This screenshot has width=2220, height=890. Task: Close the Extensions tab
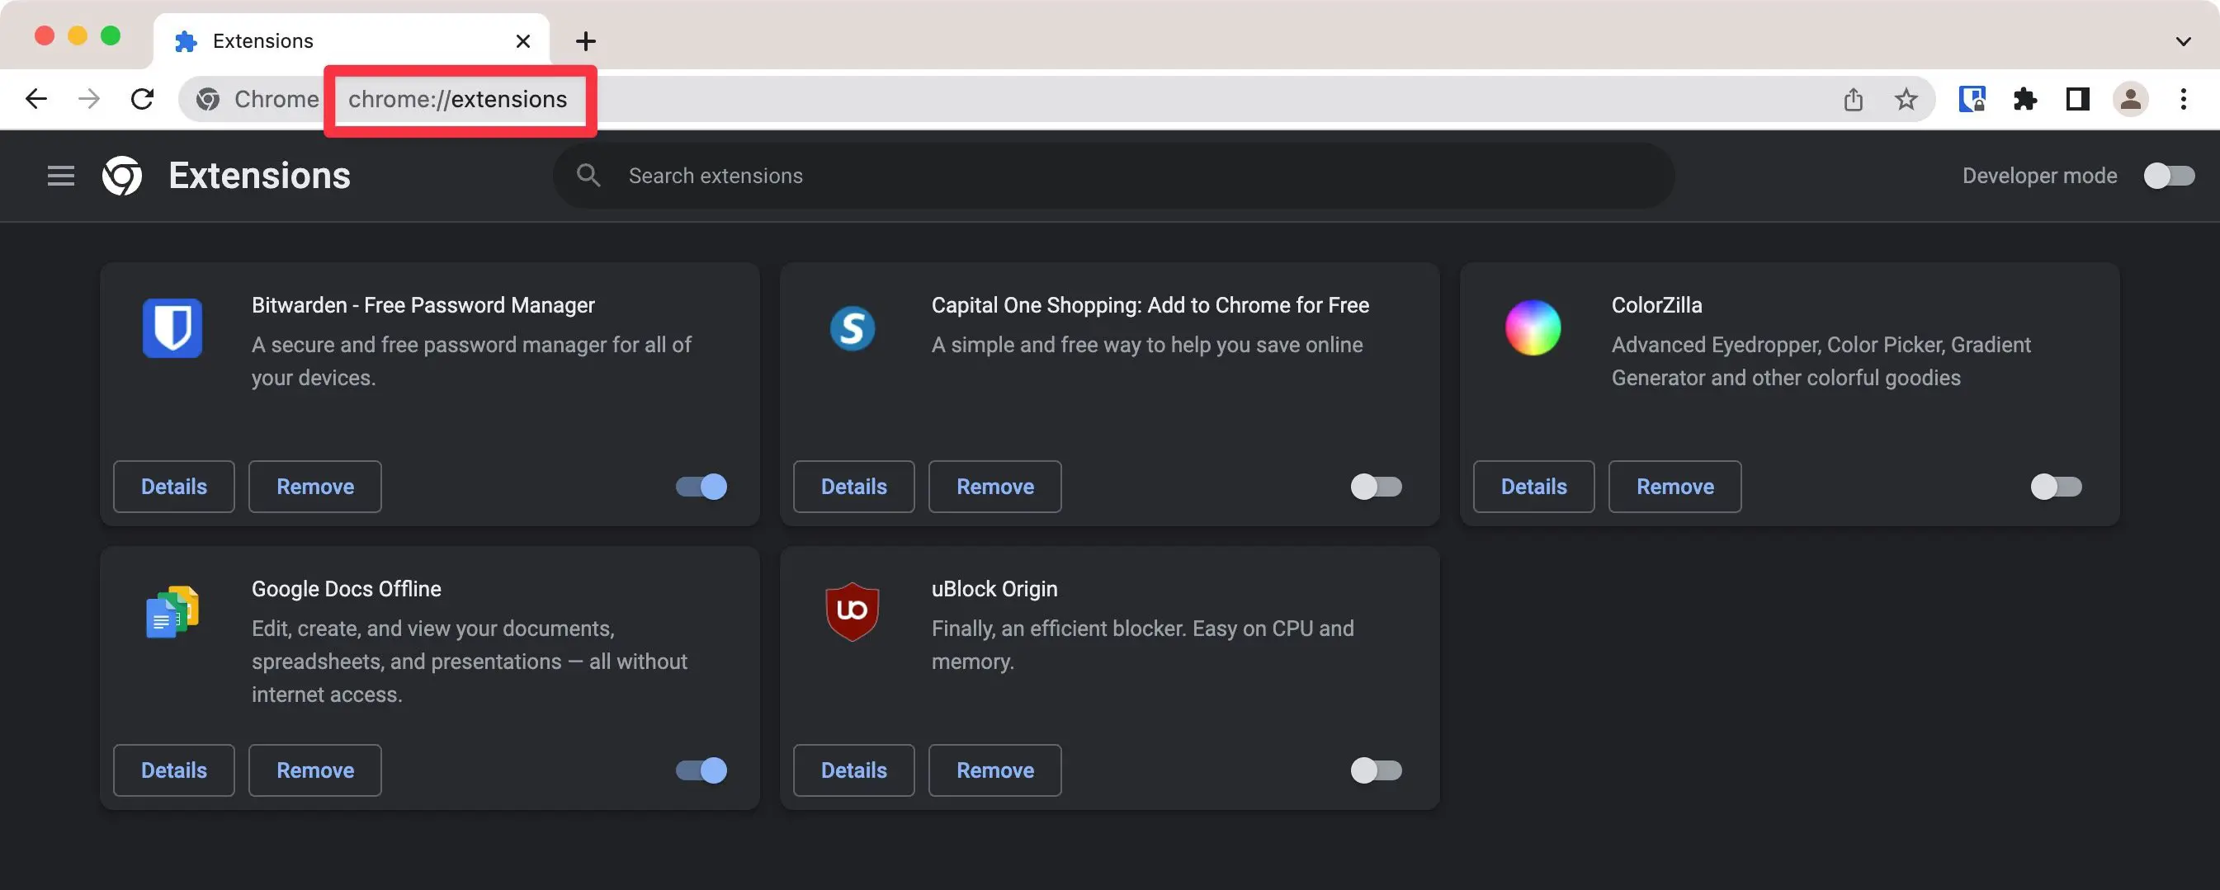(x=522, y=41)
